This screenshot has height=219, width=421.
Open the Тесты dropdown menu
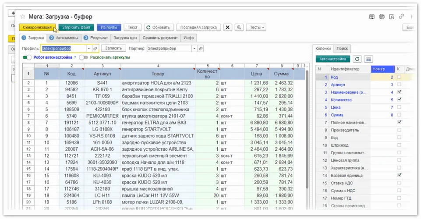(x=256, y=27)
